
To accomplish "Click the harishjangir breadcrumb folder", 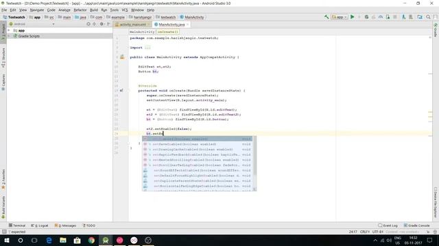I will tap(140, 17).
